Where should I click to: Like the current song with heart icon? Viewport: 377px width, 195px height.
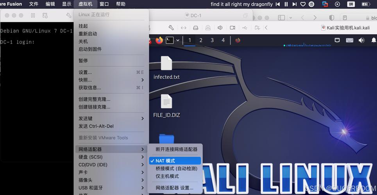303,4
